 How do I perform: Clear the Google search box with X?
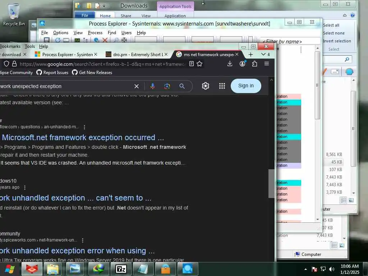tap(136, 86)
